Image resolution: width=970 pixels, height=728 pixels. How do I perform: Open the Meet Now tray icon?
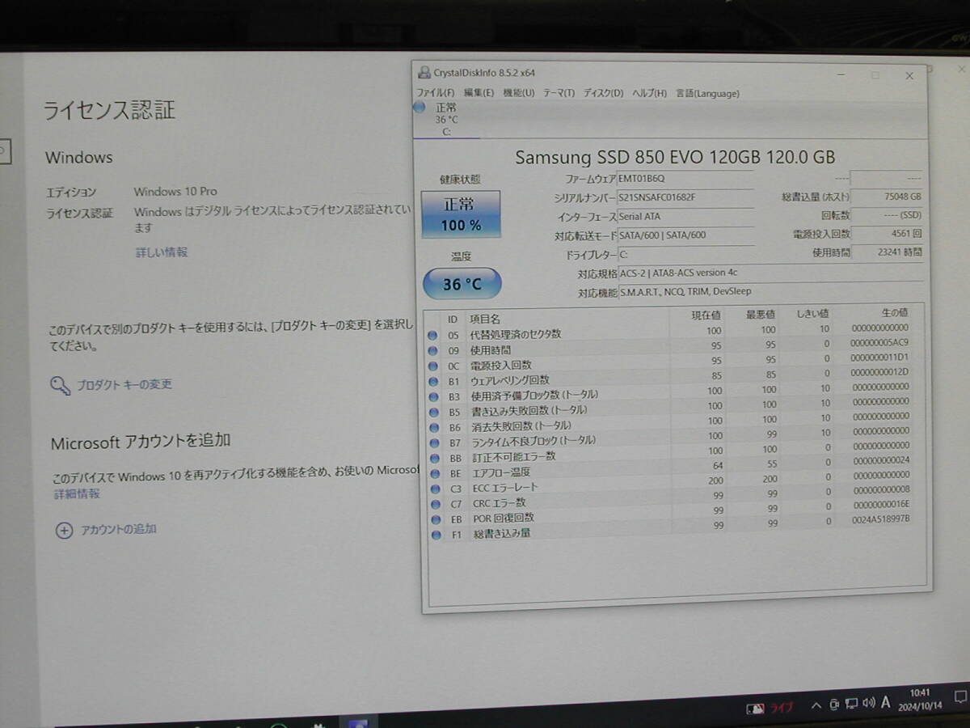click(833, 704)
